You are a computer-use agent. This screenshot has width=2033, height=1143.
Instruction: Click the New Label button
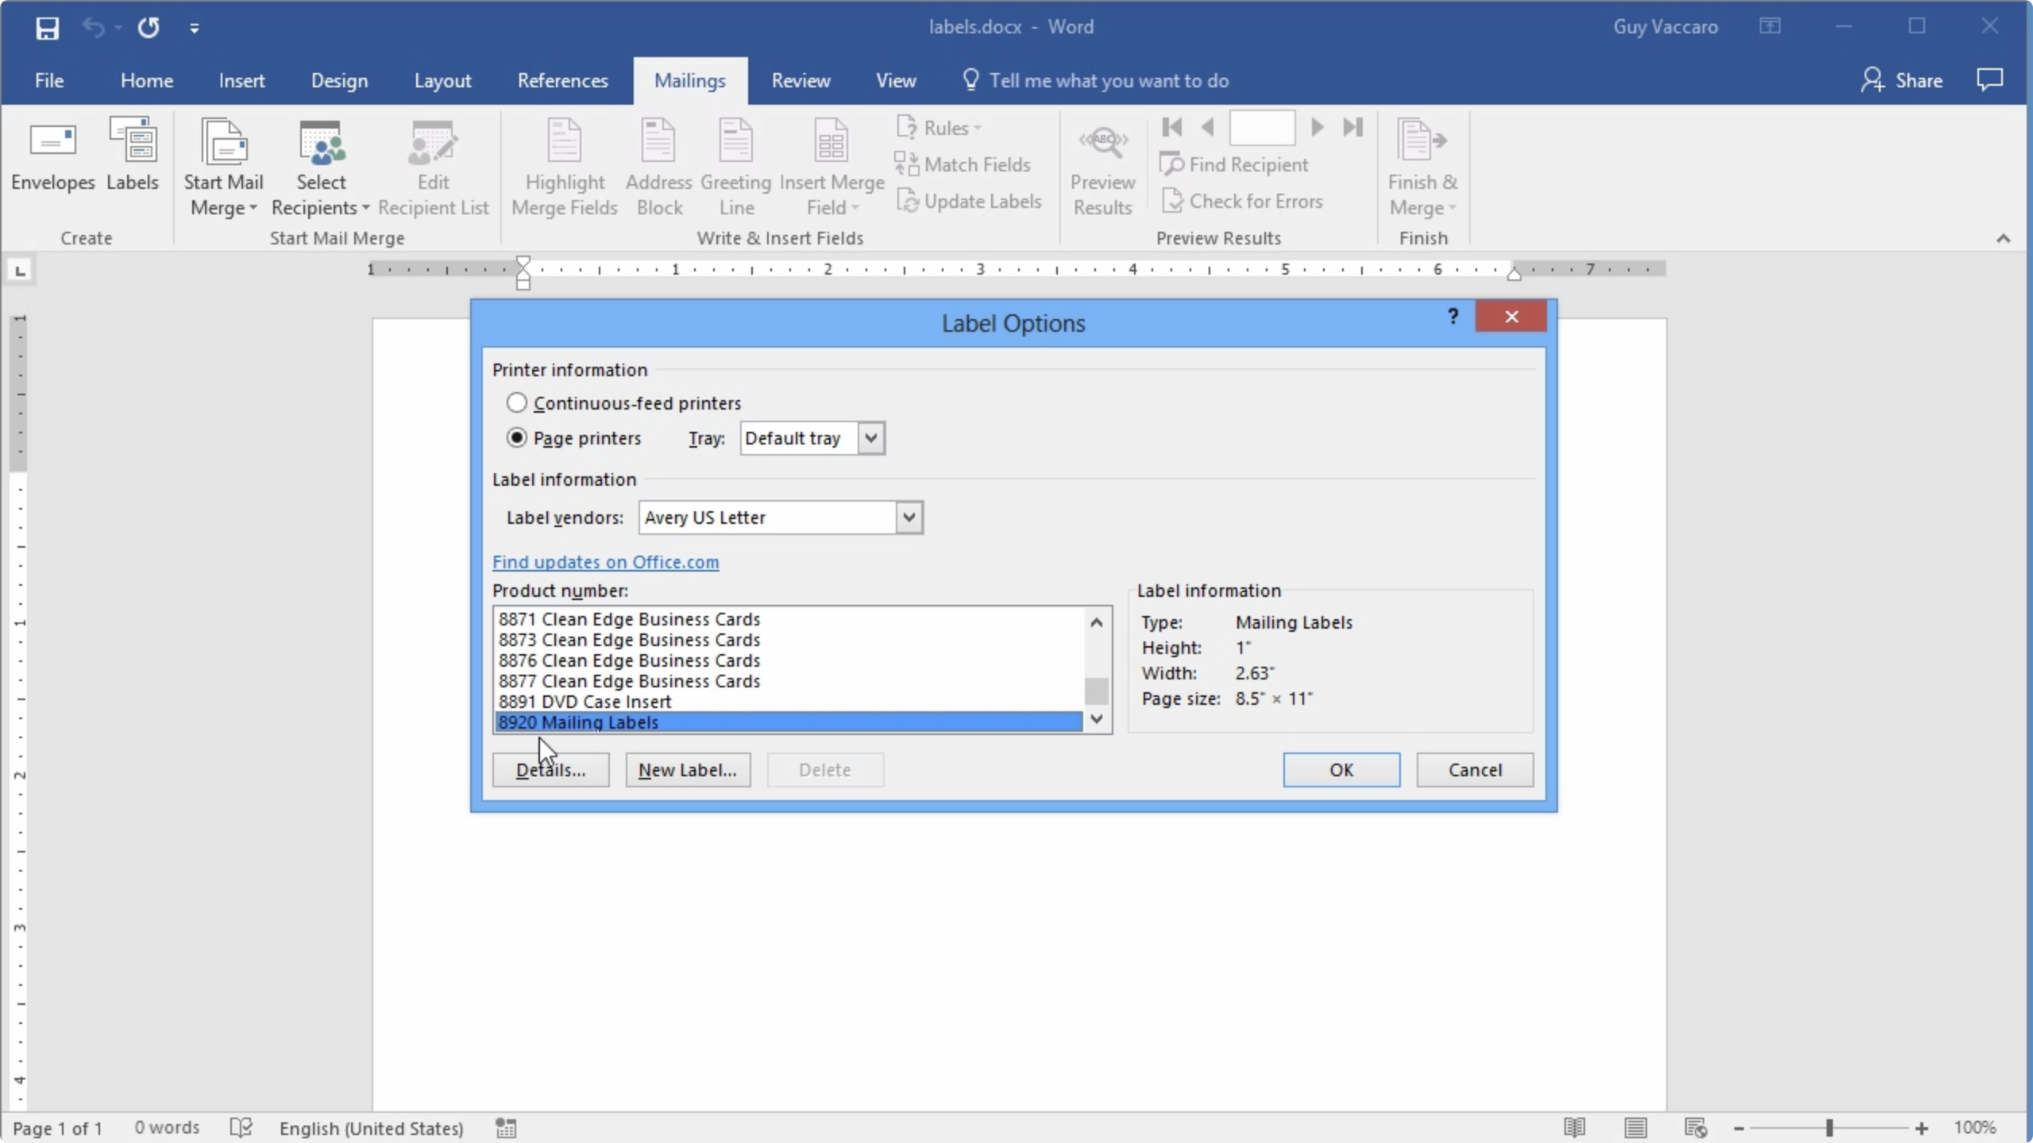tap(687, 769)
